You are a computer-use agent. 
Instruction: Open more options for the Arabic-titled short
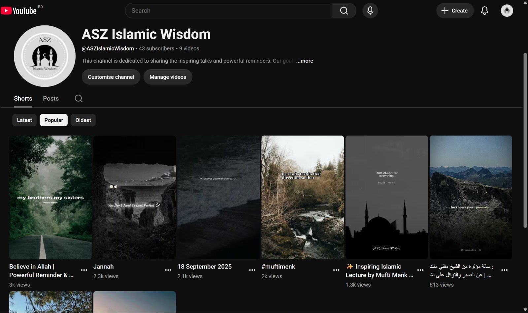point(505,270)
